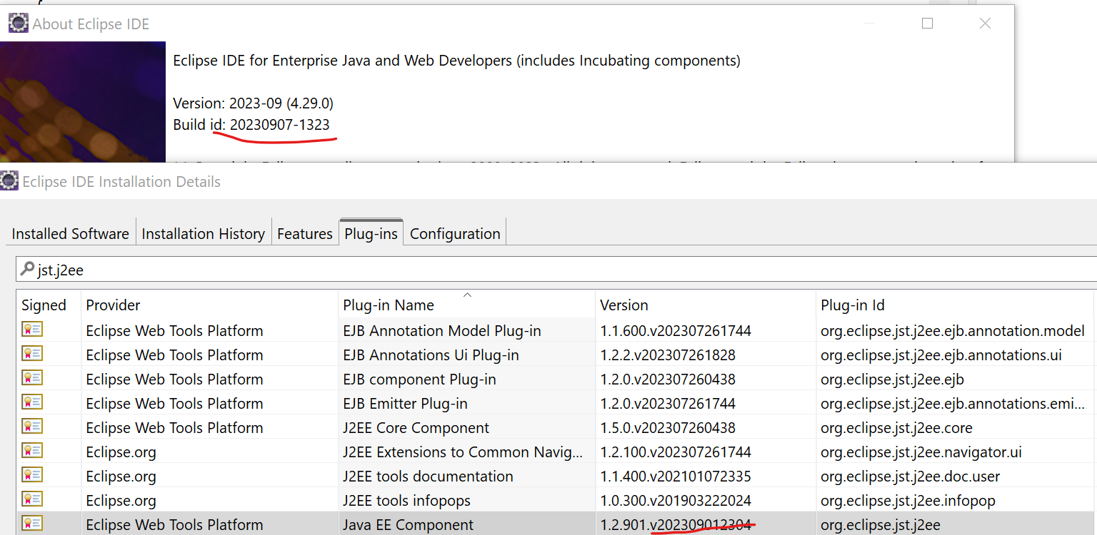
Task: Select the Plug-ins tab
Action: (371, 230)
